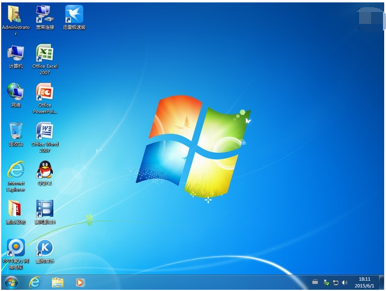This screenshot has width=386, height=291.
Task: Select the 计算机 Computer desktop icon
Action: [x=16, y=53]
